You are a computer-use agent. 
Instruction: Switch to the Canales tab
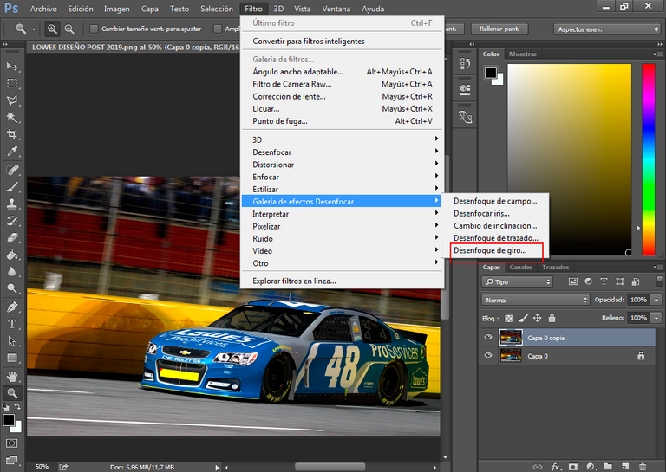[x=520, y=267]
